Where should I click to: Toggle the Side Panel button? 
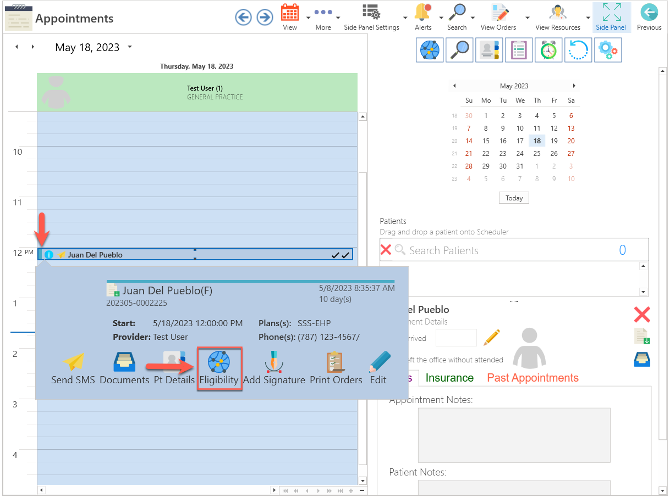pyautogui.click(x=611, y=17)
